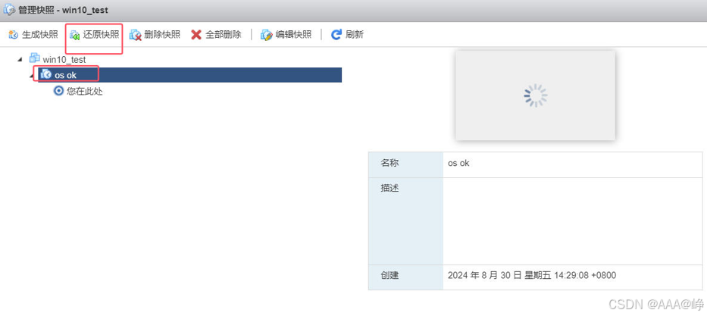Click the 生成快照 (take snapshot) icon

[x=14, y=35]
